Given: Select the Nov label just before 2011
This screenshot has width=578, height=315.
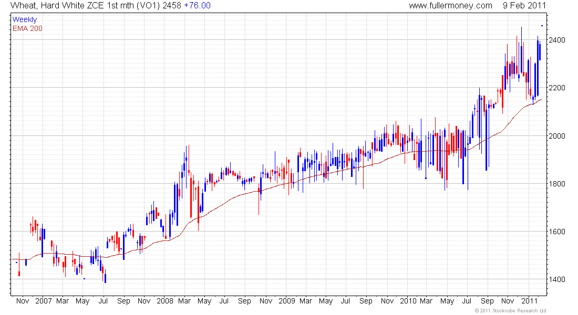Looking at the screenshot, I should coord(508,301).
